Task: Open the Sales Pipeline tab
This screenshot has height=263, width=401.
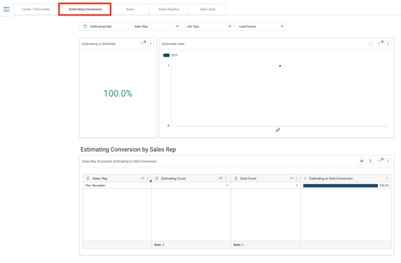Action: (169, 9)
